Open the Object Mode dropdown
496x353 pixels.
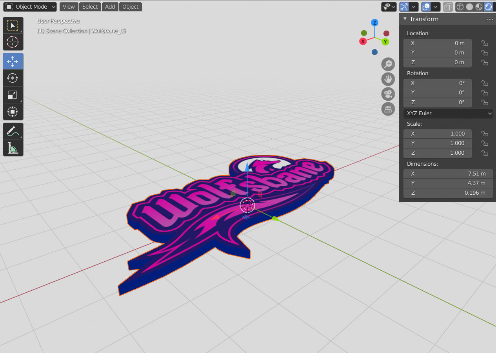point(30,7)
